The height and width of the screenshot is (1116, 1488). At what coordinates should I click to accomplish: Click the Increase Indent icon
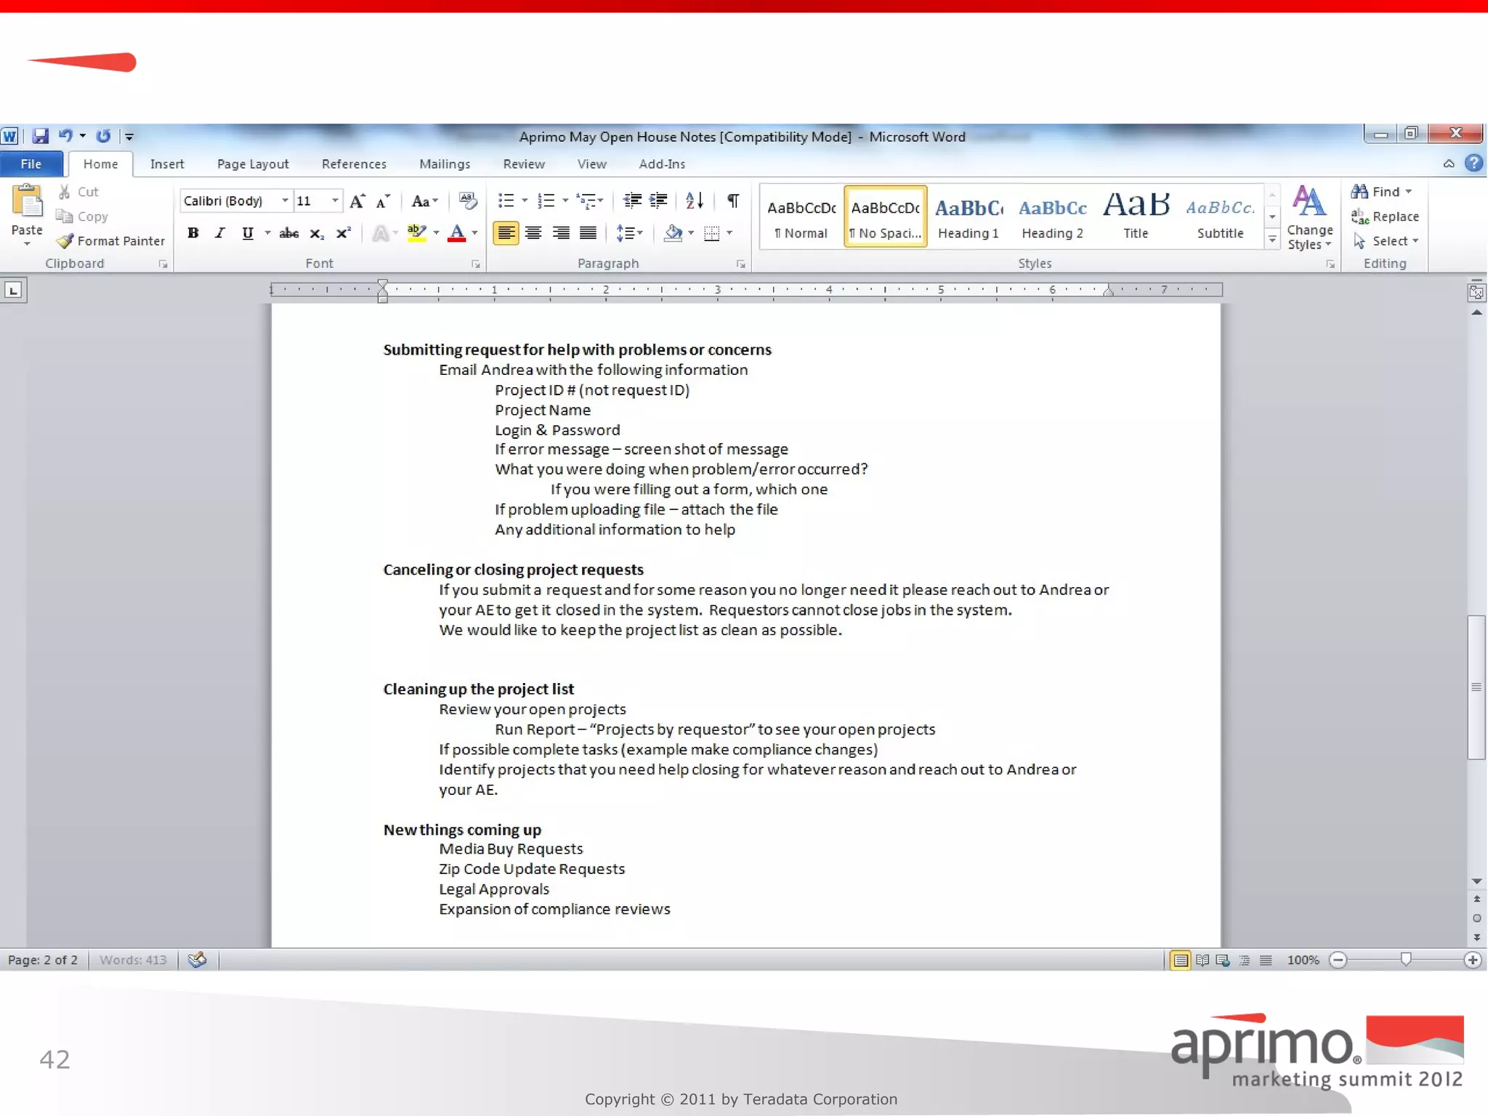[659, 201]
